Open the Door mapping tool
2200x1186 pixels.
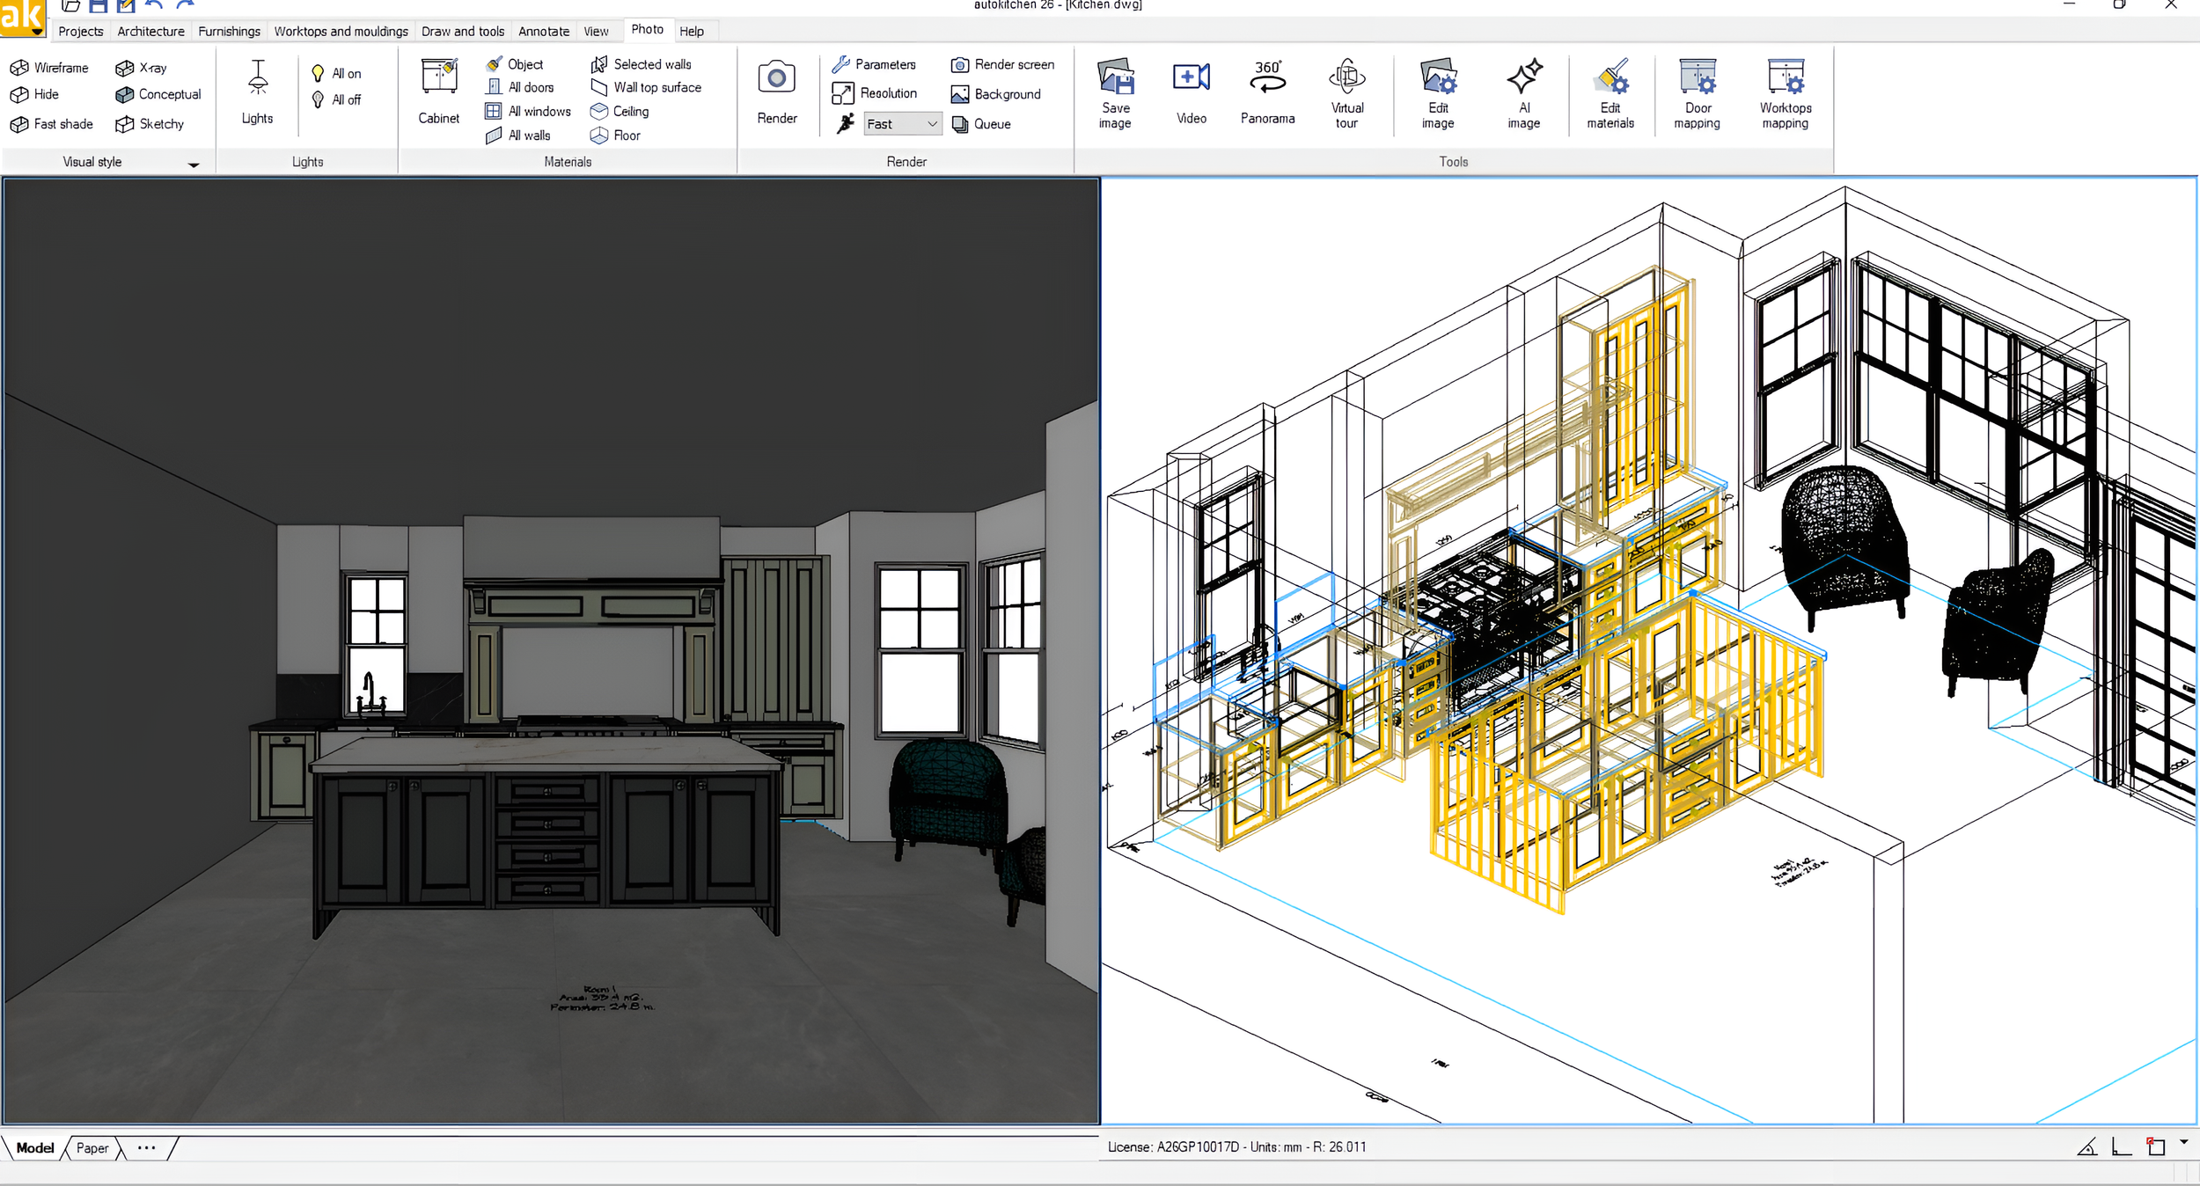1697,93
